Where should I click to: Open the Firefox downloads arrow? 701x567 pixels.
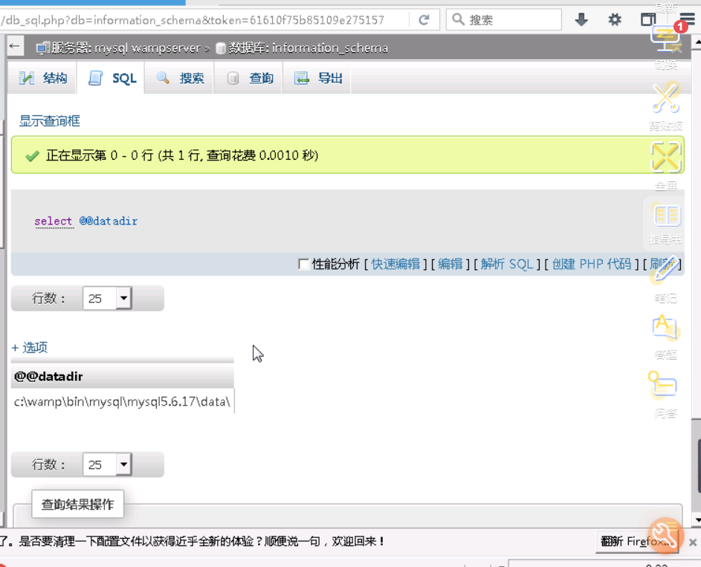point(581,19)
